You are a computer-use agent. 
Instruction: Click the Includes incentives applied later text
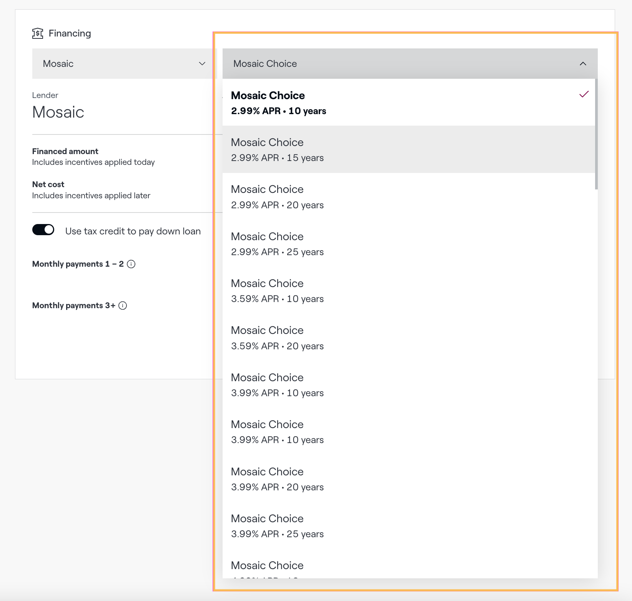click(91, 196)
